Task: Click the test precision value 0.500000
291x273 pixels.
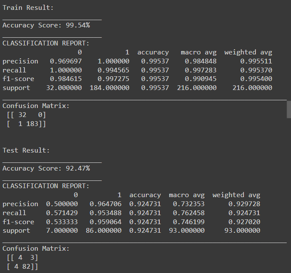Action: click(x=62, y=204)
